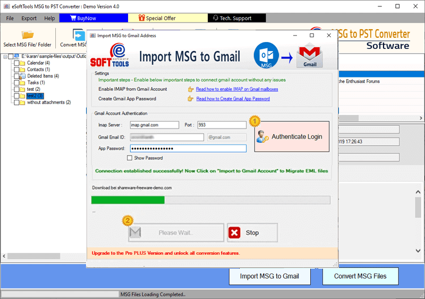Click the App Password field
425x299 pixels.
188,149
